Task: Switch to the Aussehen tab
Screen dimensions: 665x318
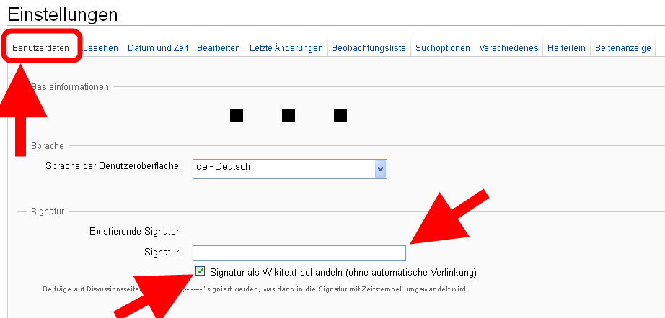Action: tap(100, 48)
